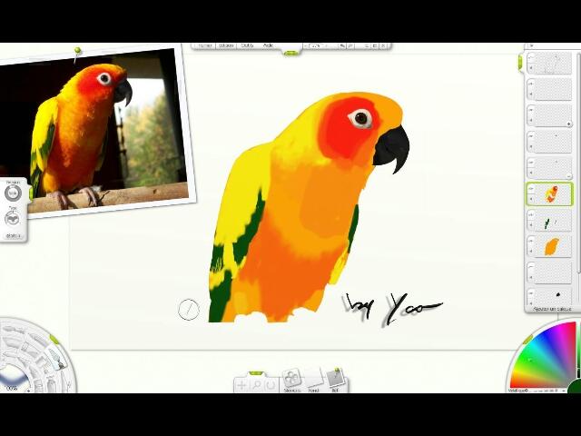This screenshot has width=581, height=436.
Task: Select the magnifier zoom canvas tool
Action: 256,385
